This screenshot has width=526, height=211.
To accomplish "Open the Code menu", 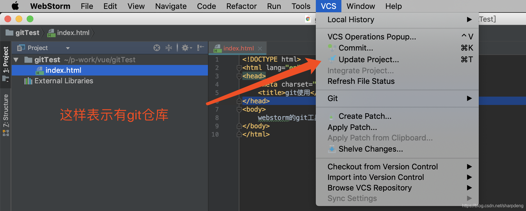I will (206, 6).
